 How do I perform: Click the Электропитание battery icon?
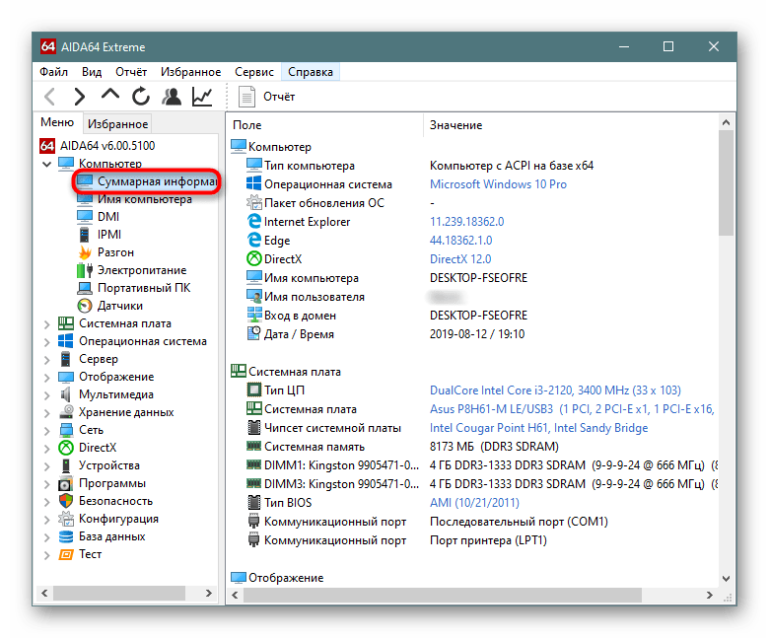[x=85, y=270]
